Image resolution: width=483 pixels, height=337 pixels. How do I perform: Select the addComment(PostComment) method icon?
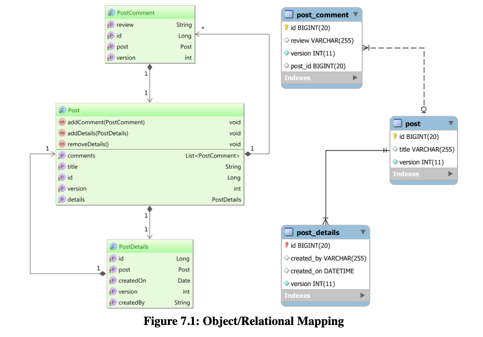pyautogui.click(x=62, y=122)
